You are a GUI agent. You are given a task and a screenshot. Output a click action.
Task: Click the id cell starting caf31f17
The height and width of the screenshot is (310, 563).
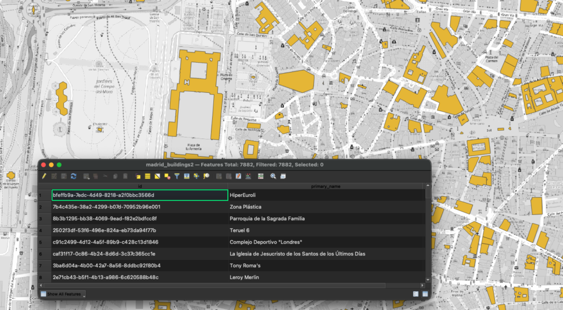coord(140,254)
